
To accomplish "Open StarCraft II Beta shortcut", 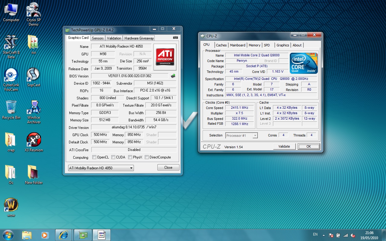I will [11, 47].
